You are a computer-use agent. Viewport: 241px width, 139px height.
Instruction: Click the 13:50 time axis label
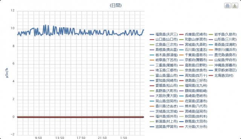(59, 138)
